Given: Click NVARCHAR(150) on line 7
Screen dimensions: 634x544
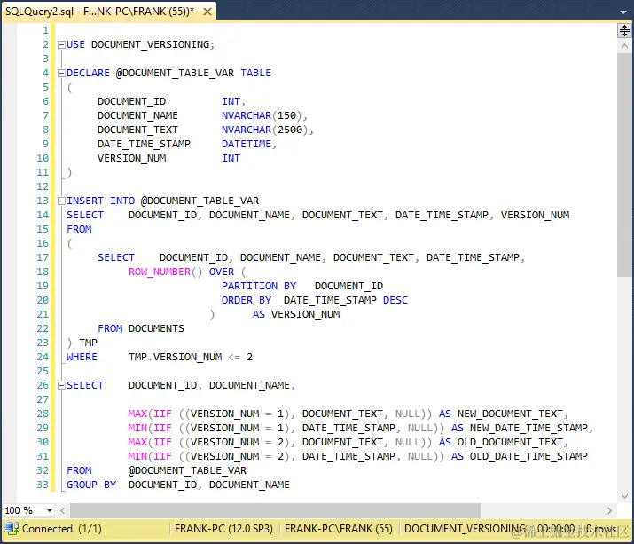Looking at the screenshot, I should click(262, 115).
